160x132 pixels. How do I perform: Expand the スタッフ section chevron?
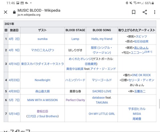coord(6,131)
